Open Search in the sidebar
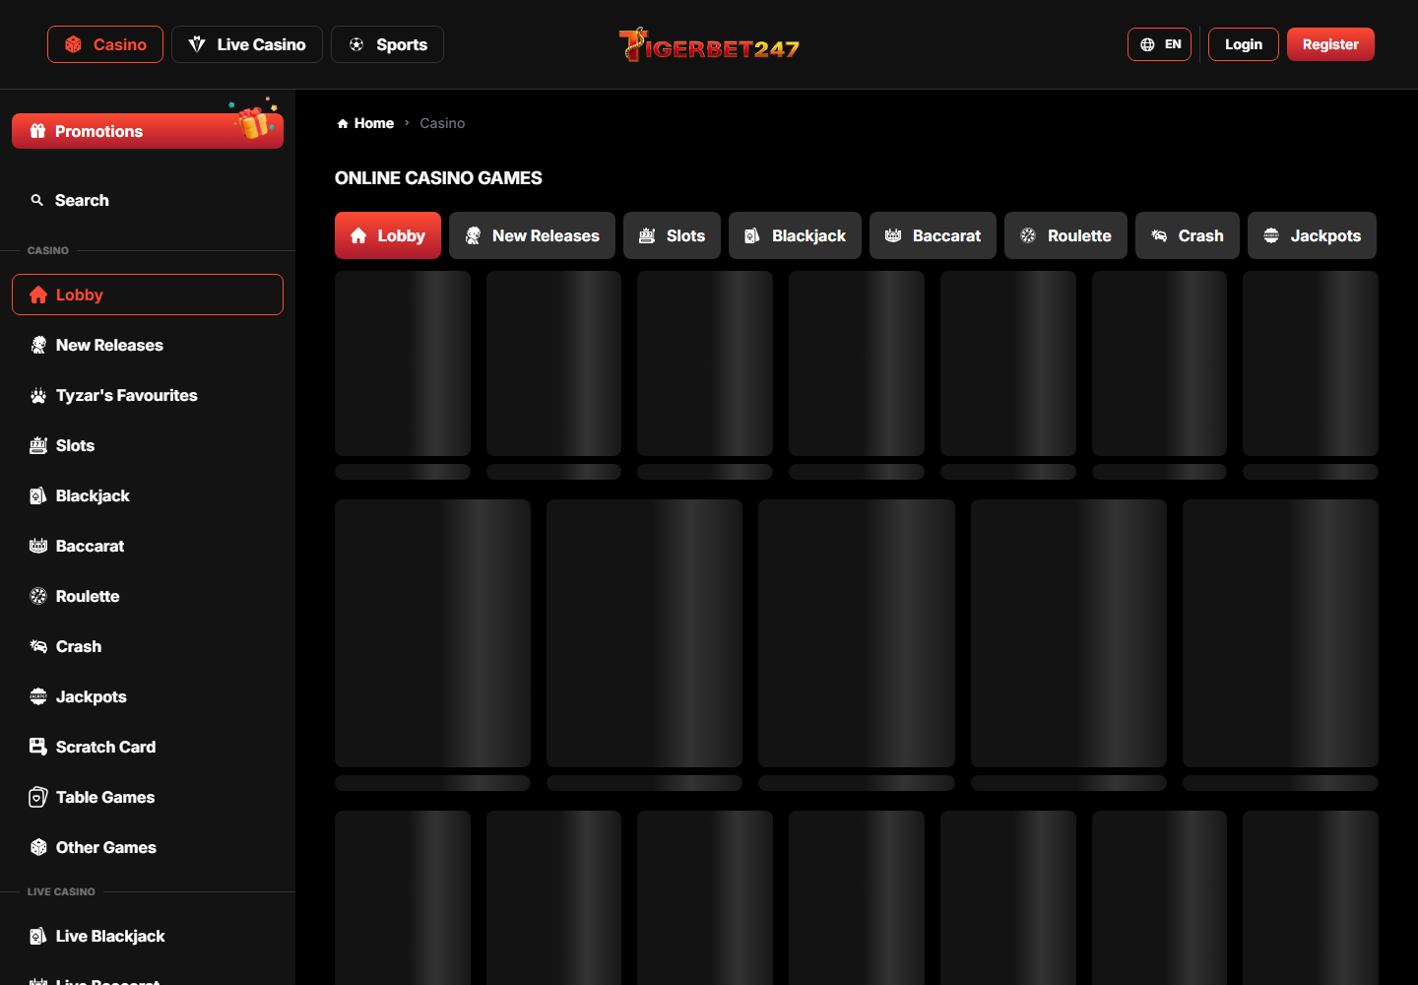The height and width of the screenshot is (985, 1418). coord(148,200)
